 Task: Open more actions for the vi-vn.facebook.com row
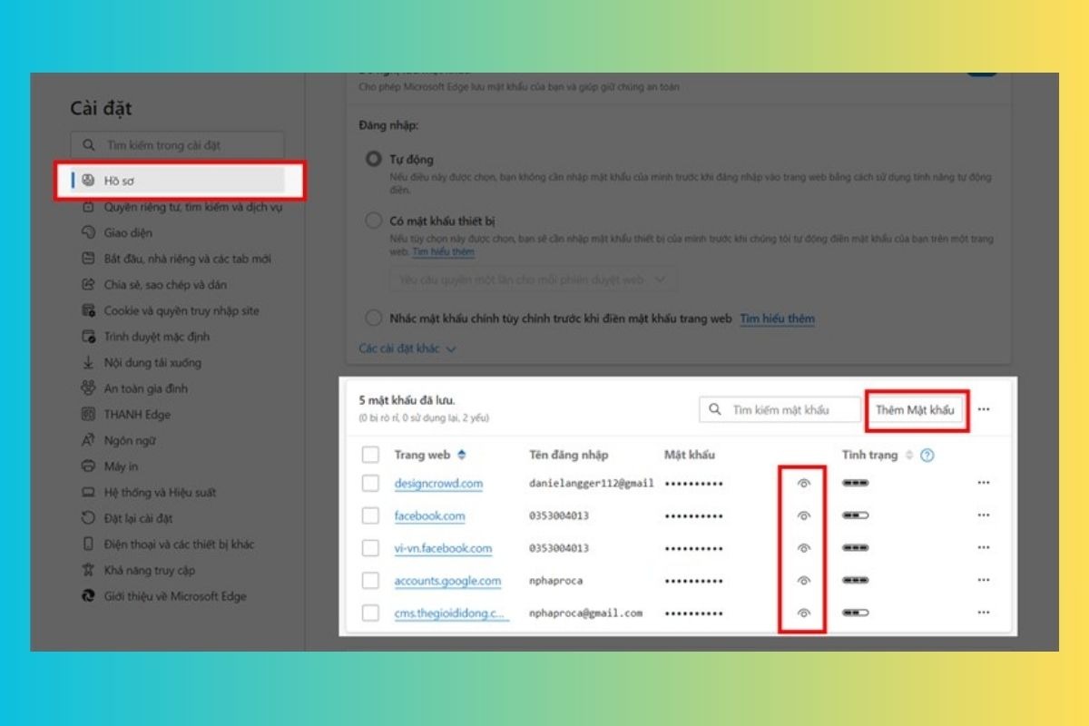[984, 548]
